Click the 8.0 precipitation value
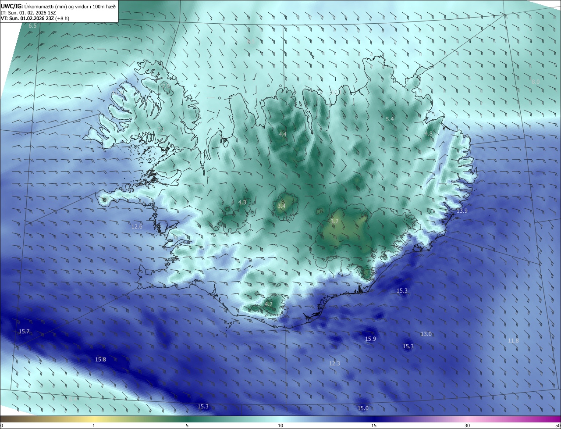The image size is (561, 429). click(536, 82)
